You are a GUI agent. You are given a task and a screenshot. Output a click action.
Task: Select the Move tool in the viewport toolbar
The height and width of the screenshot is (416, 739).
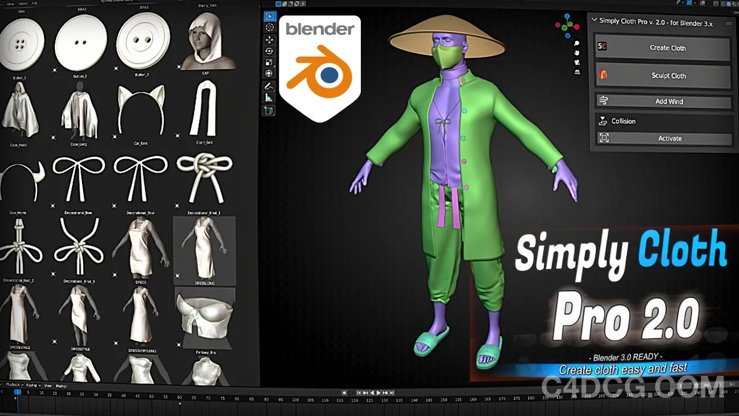pyautogui.click(x=269, y=41)
